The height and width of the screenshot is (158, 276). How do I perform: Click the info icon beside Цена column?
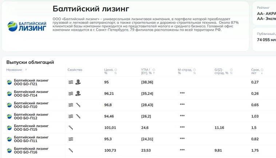coord(116,70)
